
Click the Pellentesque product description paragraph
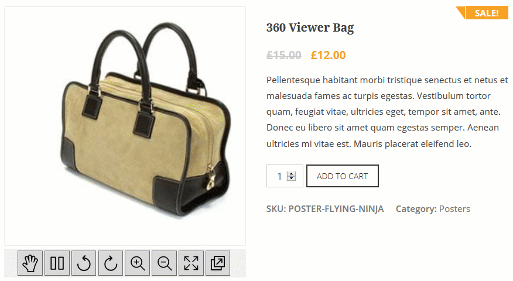click(387, 112)
